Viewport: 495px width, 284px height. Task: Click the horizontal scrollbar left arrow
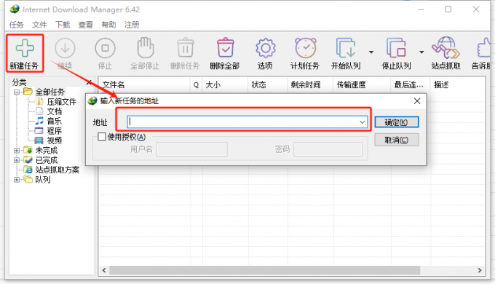pyautogui.click(x=104, y=270)
